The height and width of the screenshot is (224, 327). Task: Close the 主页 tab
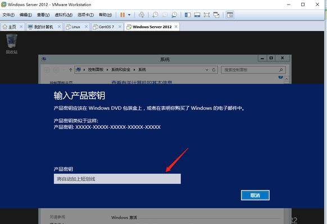pyautogui.click(x=21, y=26)
